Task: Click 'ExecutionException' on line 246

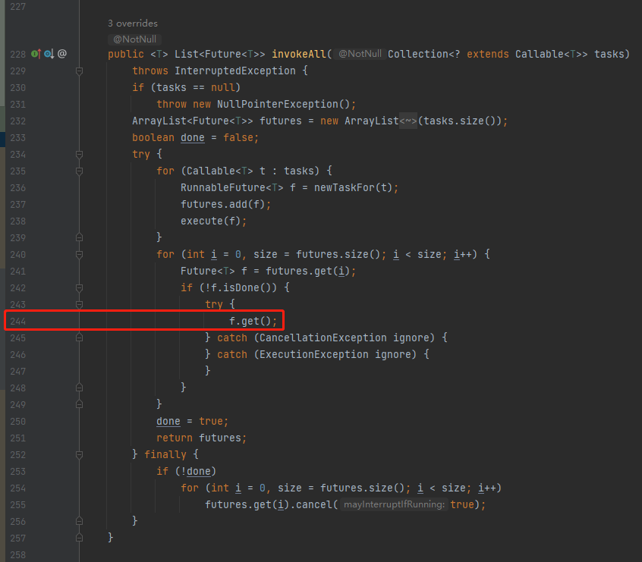Action: (x=314, y=354)
